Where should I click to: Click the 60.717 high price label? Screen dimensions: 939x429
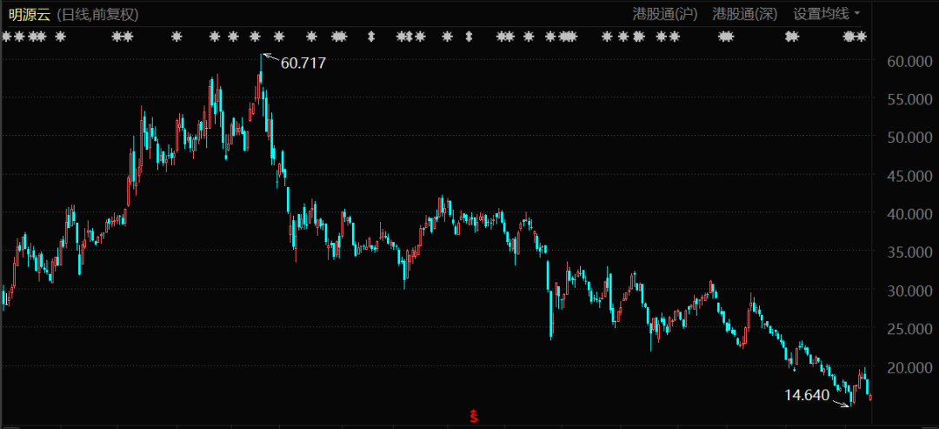pos(303,63)
